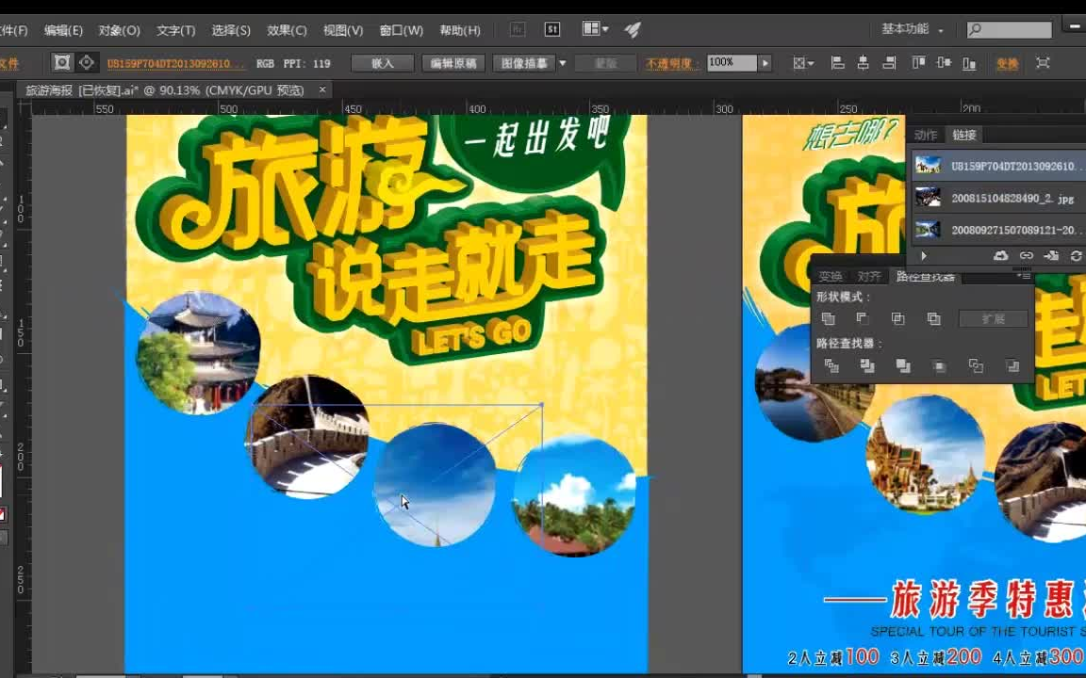
Task: Open the 基本功能 workspace switcher
Action: [913, 29]
